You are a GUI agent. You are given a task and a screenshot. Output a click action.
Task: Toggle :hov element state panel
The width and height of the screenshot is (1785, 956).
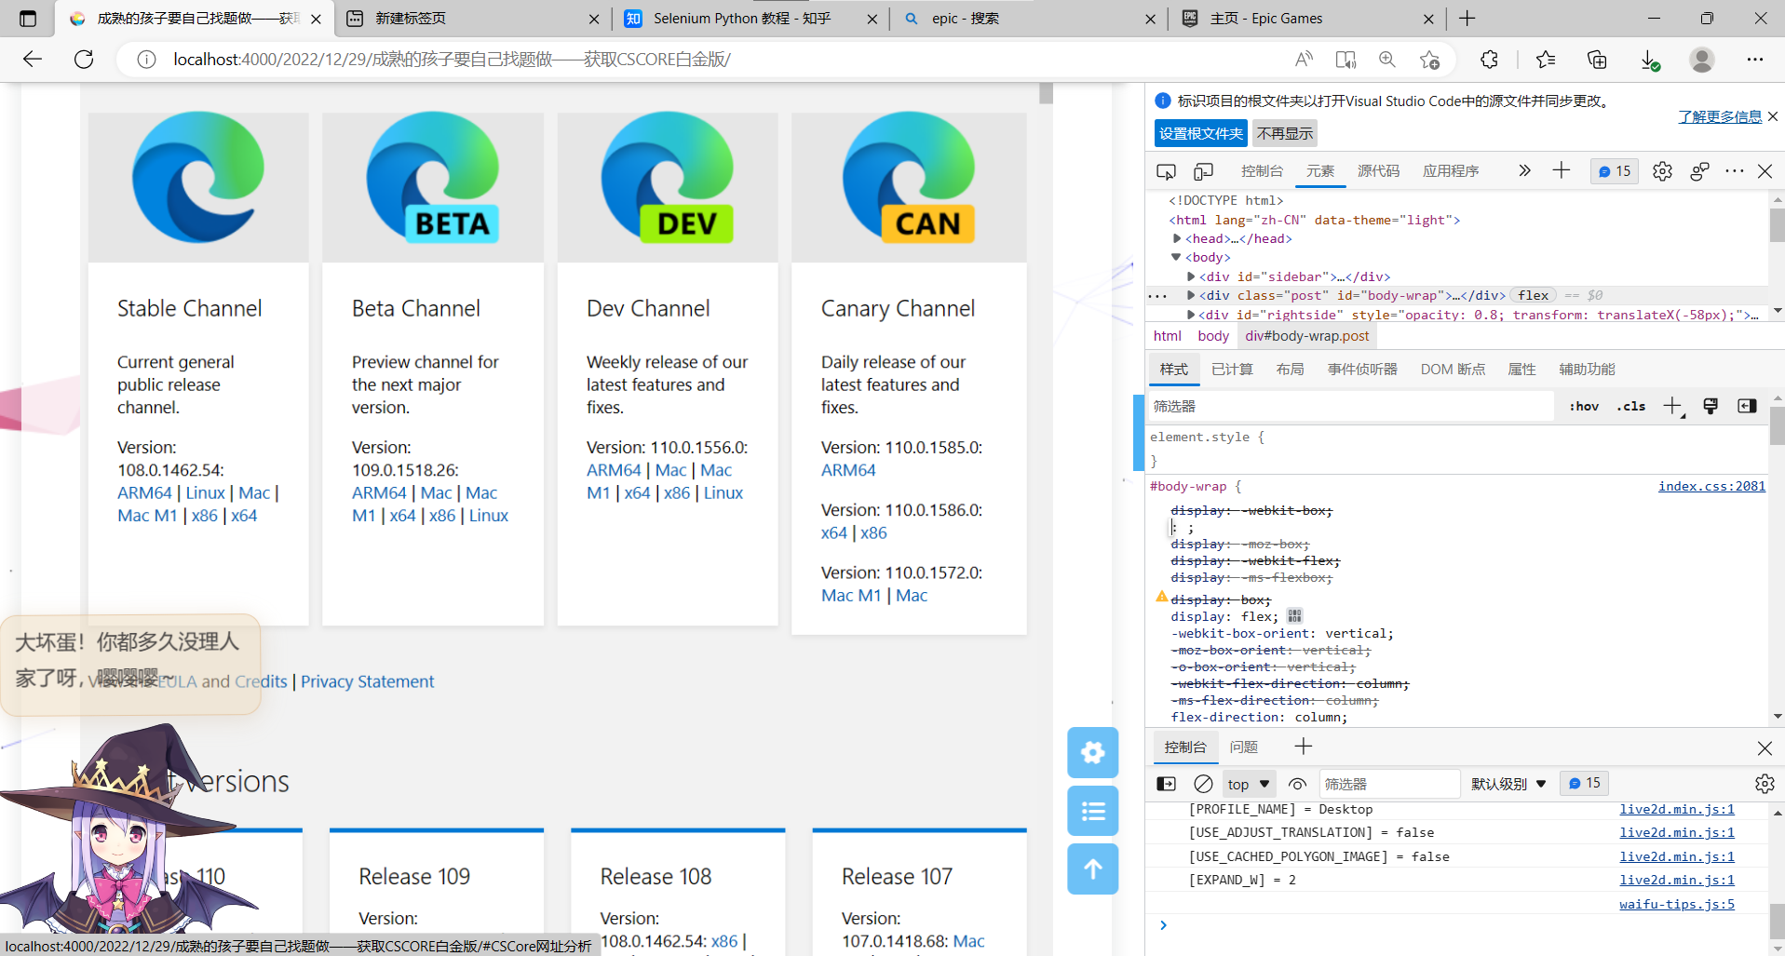1584,406
